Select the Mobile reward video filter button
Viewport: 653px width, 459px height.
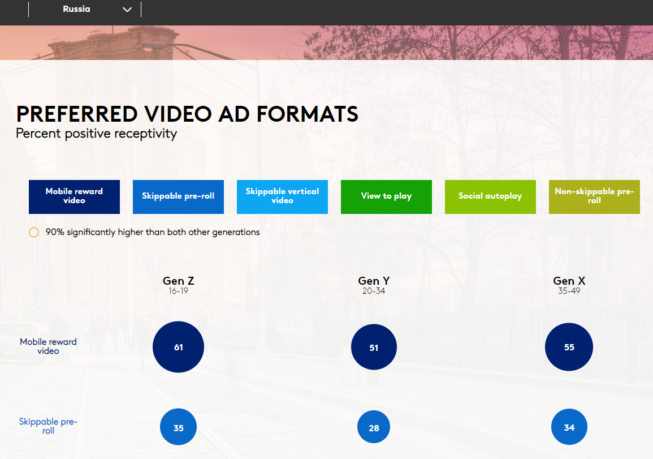pos(74,197)
